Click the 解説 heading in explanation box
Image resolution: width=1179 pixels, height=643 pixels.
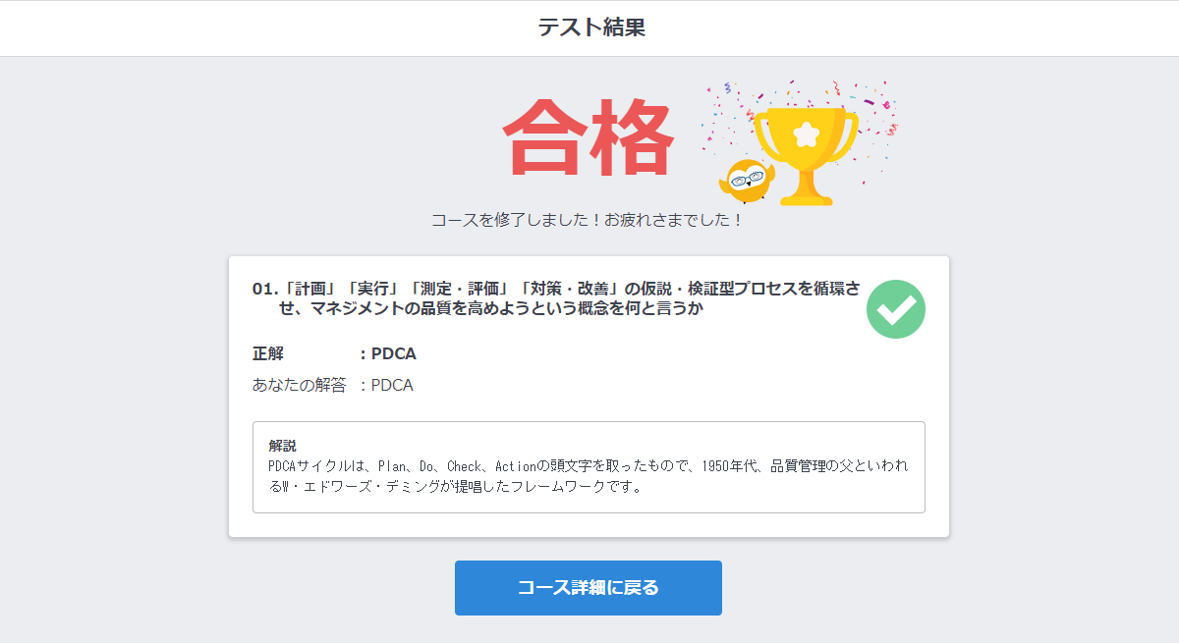pyautogui.click(x=282, y=446)
